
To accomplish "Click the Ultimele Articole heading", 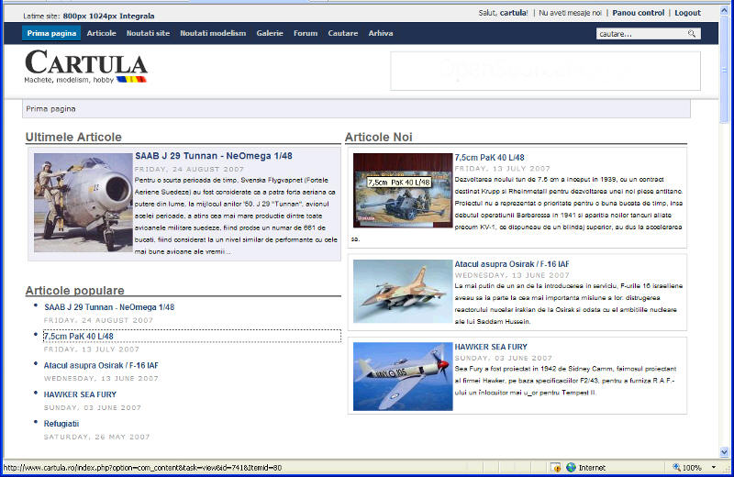I will pyautogui.click(x=73, y=138).
